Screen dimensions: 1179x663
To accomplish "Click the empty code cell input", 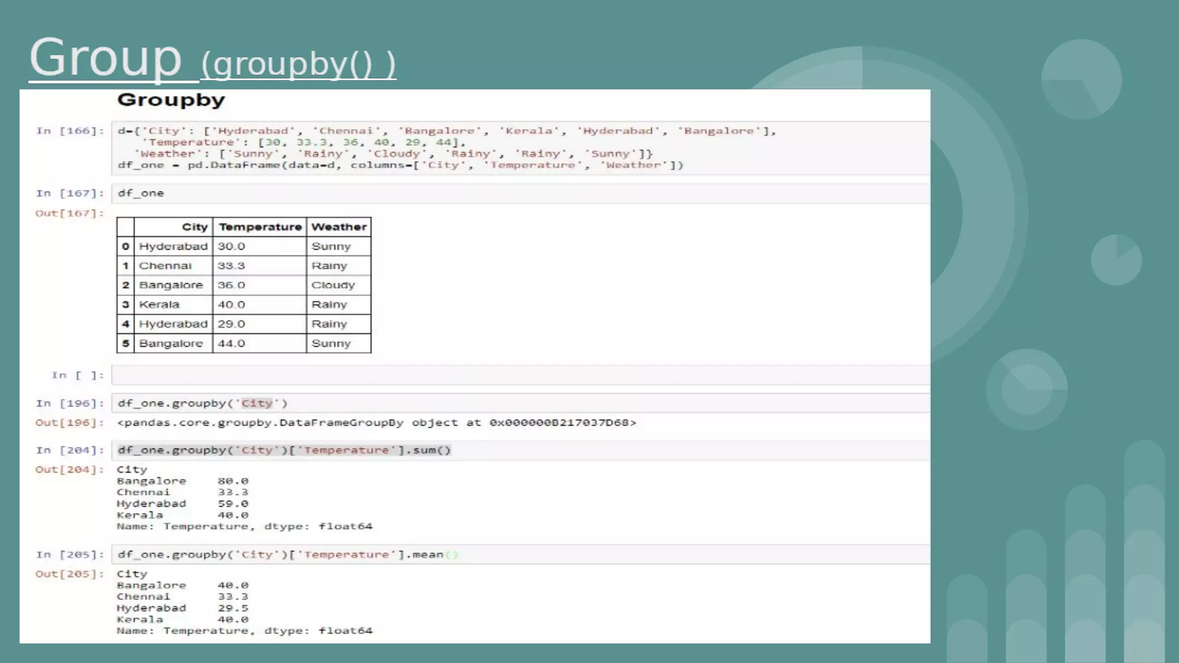I will click(x=518, y=375).
